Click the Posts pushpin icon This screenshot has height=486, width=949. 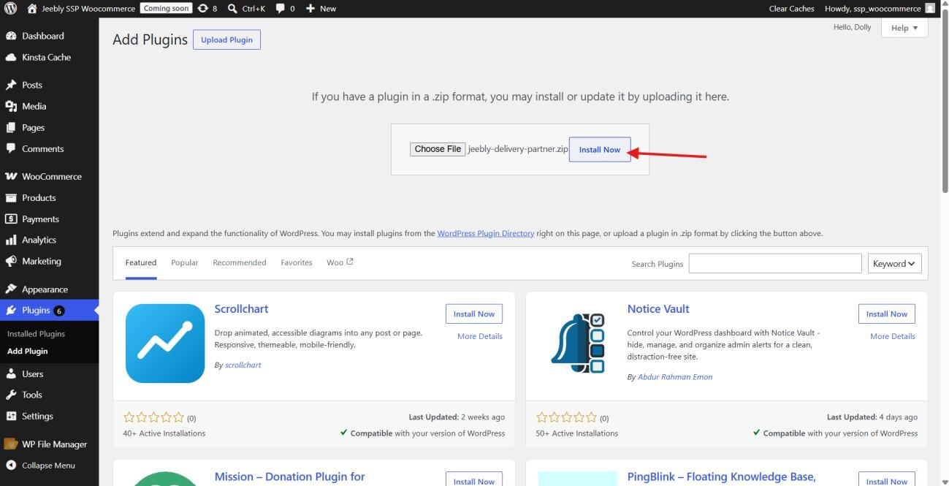pyautogui.click(x=11, y=85)
